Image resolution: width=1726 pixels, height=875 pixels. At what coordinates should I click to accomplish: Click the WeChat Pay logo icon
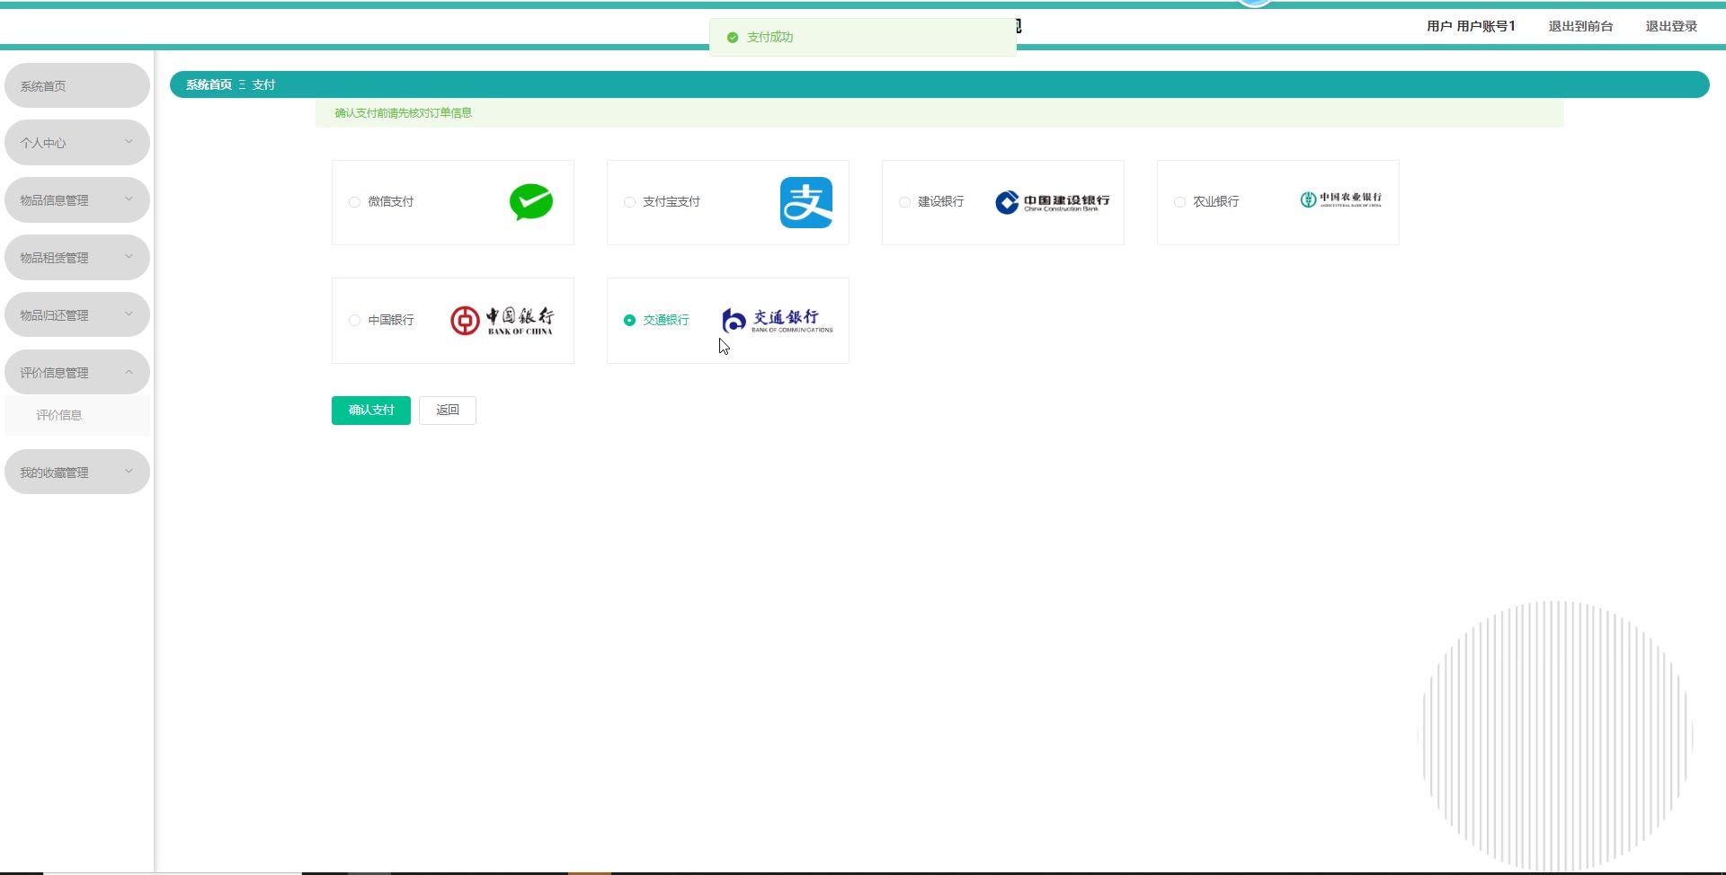click(531, 202)
